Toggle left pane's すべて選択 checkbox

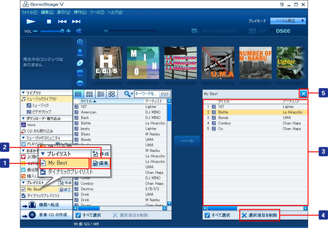(78, 215)
